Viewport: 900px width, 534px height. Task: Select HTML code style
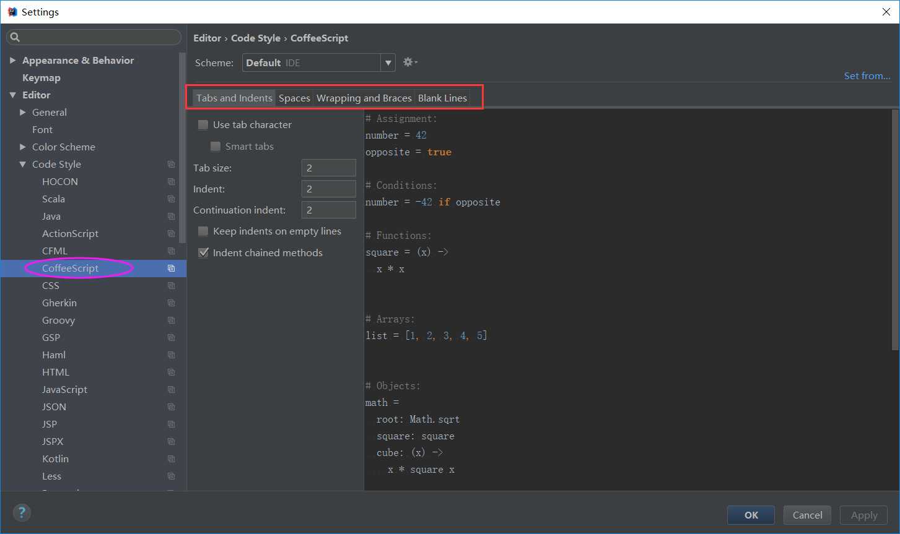(x=56, y=373)
